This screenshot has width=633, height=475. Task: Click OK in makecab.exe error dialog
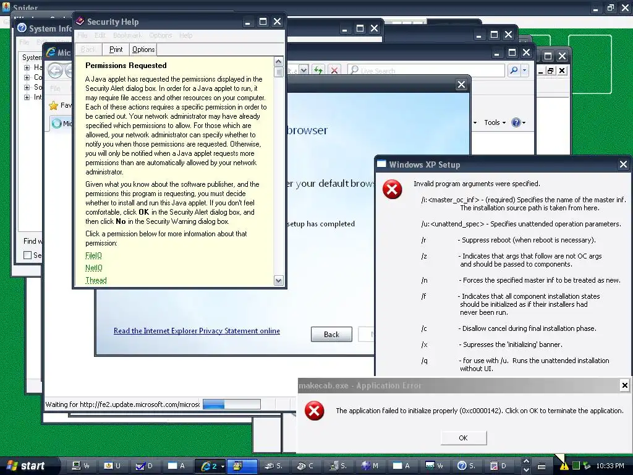coord(464,438)
